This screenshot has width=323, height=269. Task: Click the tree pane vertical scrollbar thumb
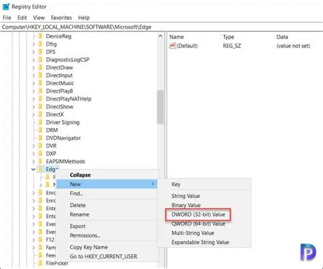[160, 107]
